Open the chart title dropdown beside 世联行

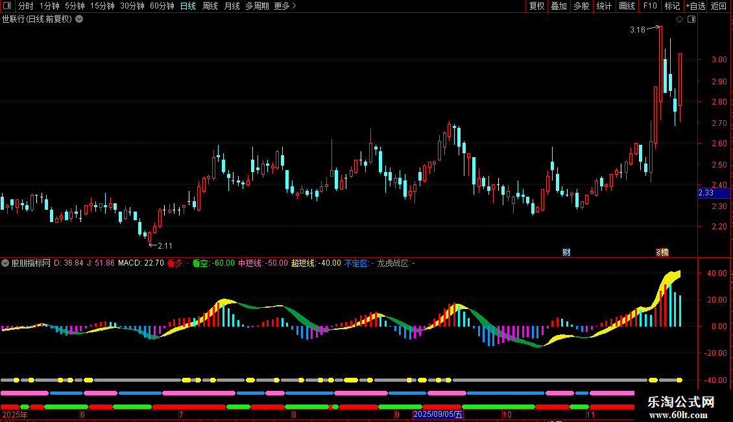coord(80,19)
